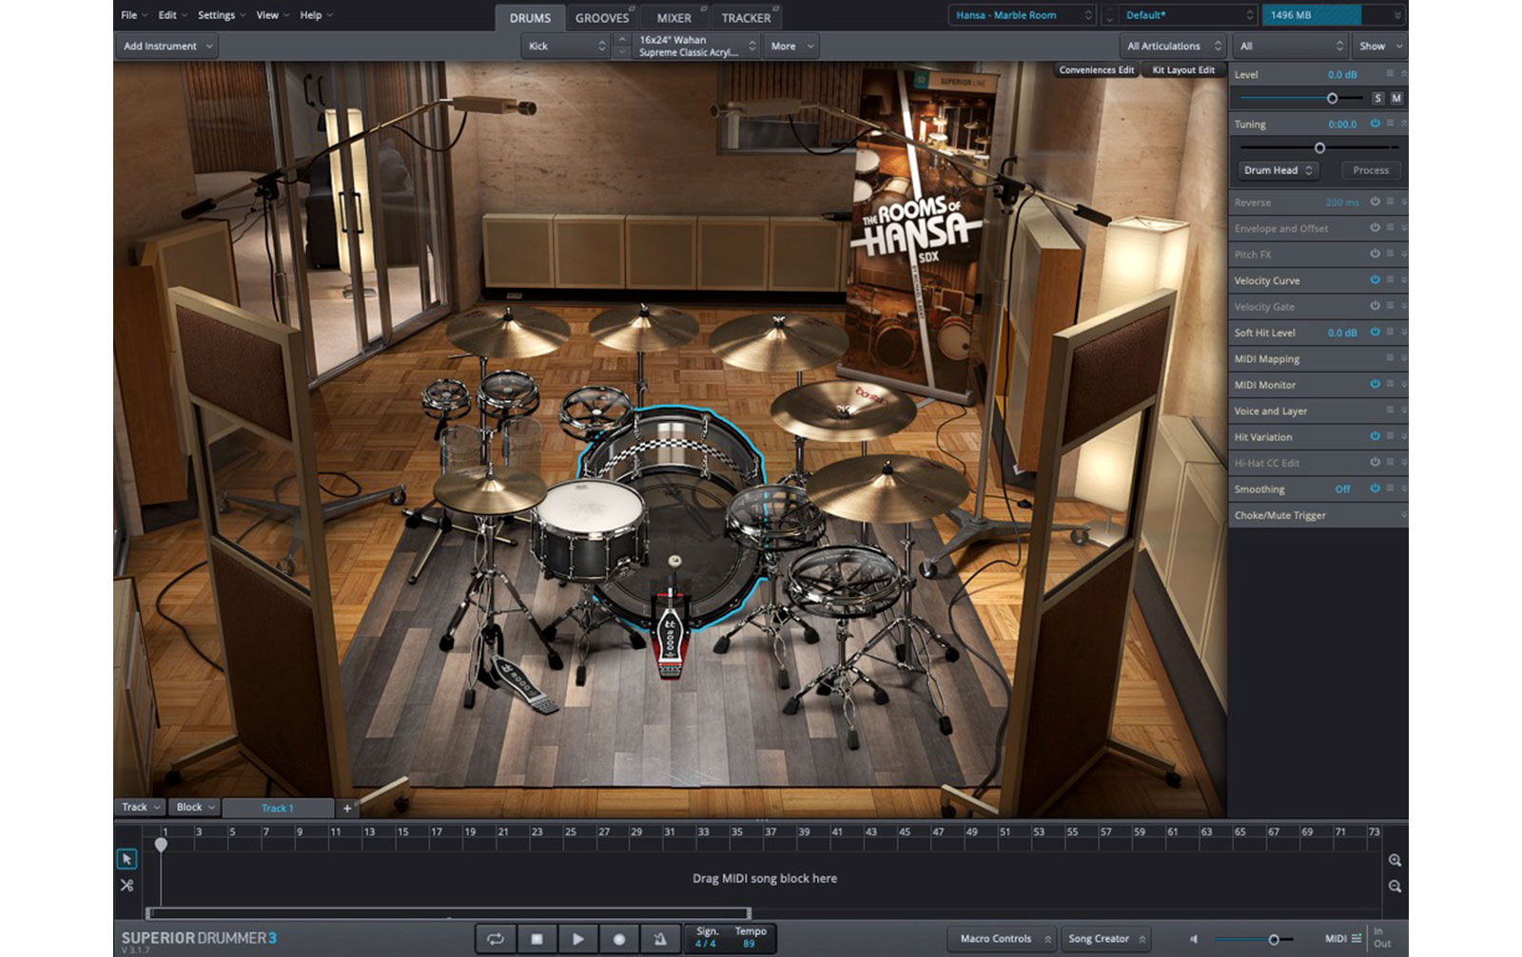Viewport: 1522px width, 957px height.
Task: Click the Process button
Action: pos(1371,170)
